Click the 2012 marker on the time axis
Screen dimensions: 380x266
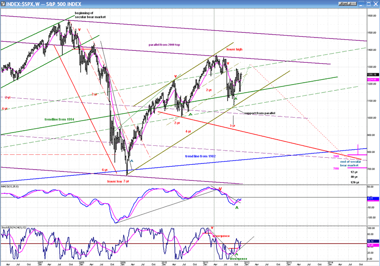[x=247, y=262]
